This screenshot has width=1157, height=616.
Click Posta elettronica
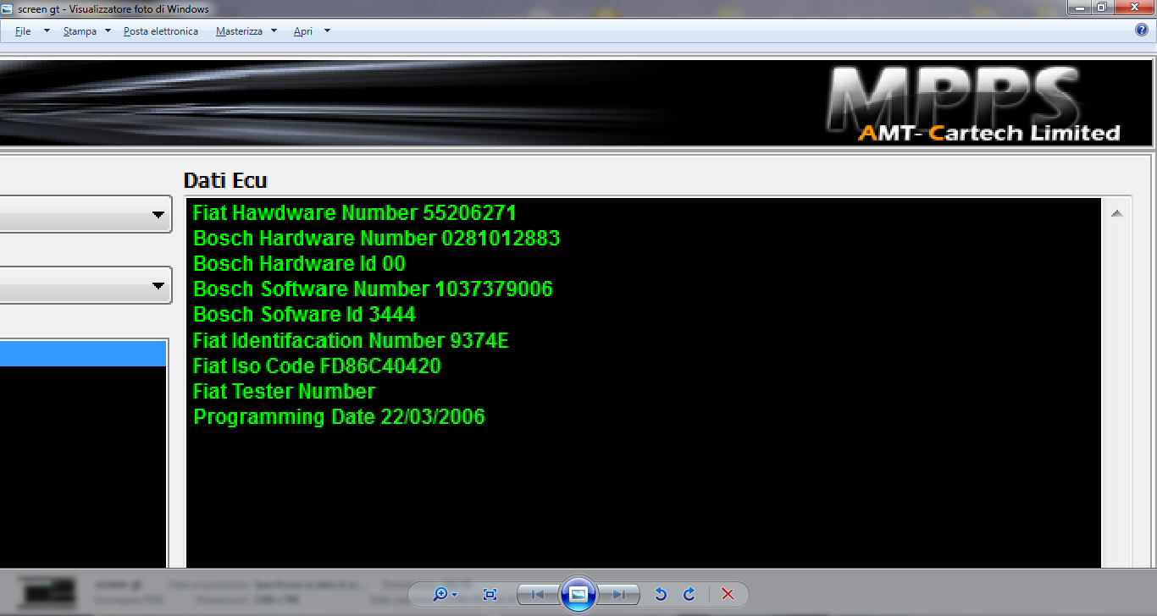(161, 31)
